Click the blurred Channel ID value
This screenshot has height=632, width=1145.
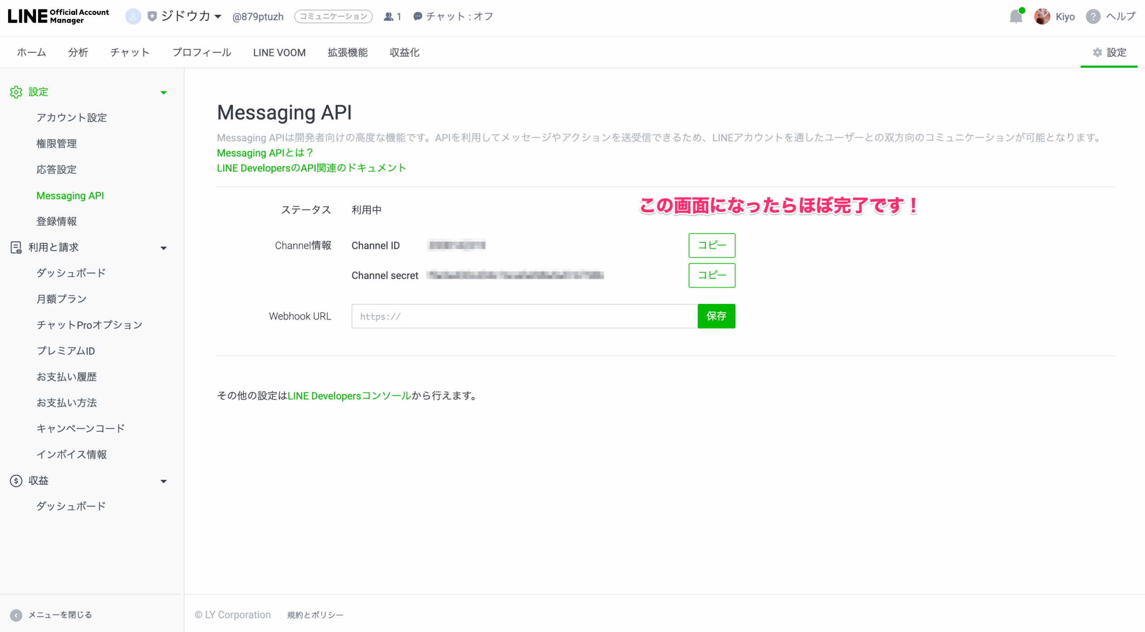click(x=457, y=245)
